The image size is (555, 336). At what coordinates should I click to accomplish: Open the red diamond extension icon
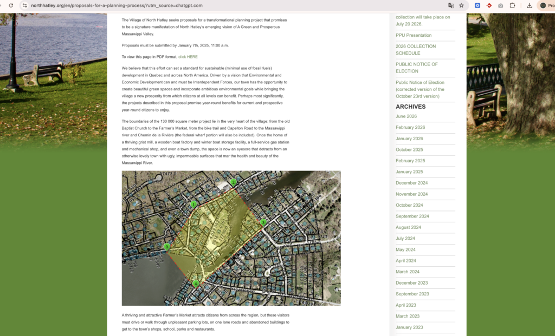[x=489, y=5]
